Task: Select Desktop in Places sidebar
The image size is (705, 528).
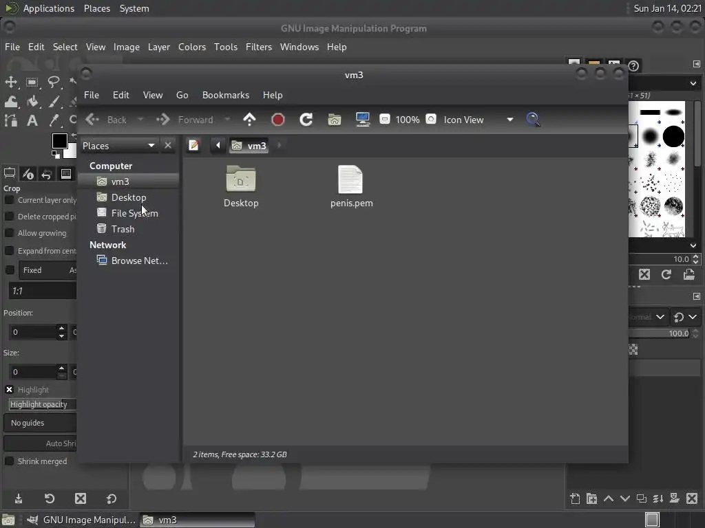Action: click(x=128, y=197)
